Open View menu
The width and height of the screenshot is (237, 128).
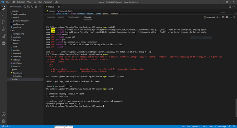pos(29,2)
